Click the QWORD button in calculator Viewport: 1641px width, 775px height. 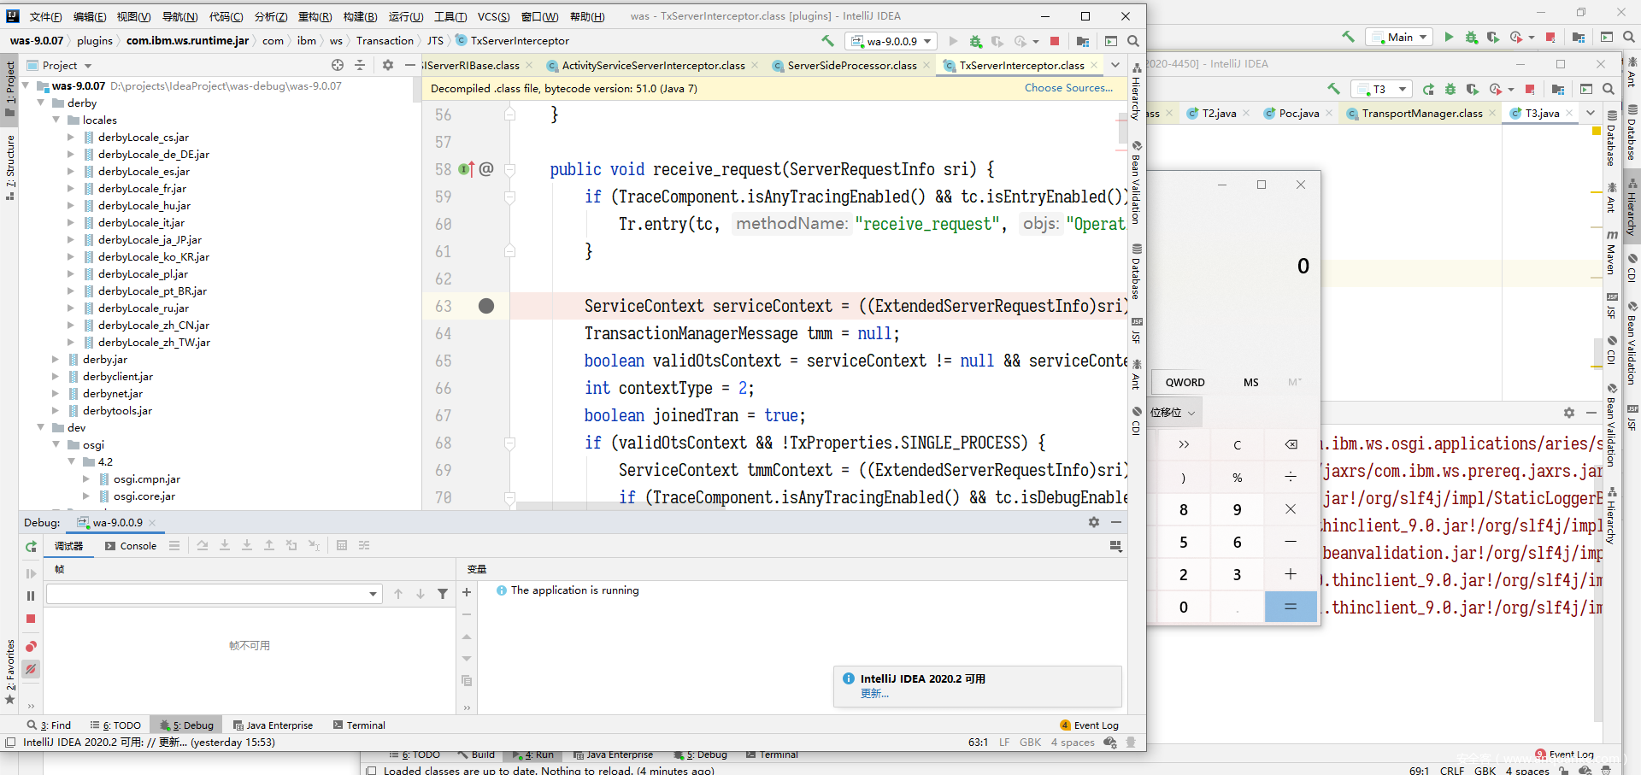[1185, 383]
